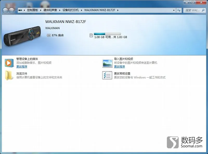Click the folder icon for 浏览文件

tap(9, 75)
